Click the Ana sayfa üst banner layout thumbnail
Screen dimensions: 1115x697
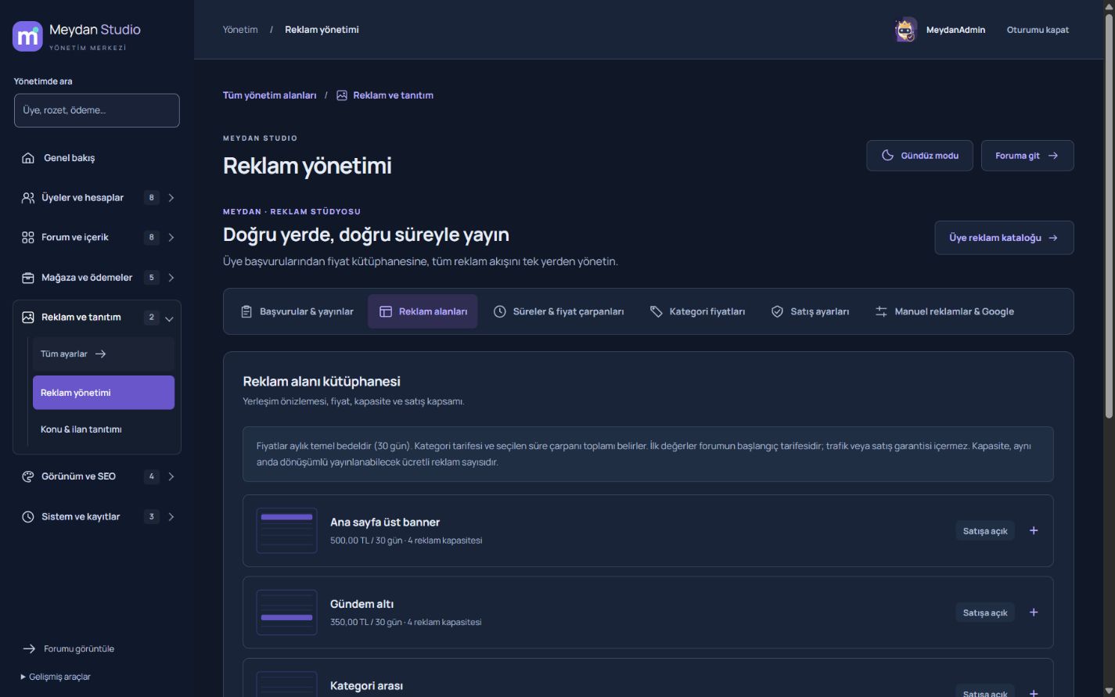[286, 530]
